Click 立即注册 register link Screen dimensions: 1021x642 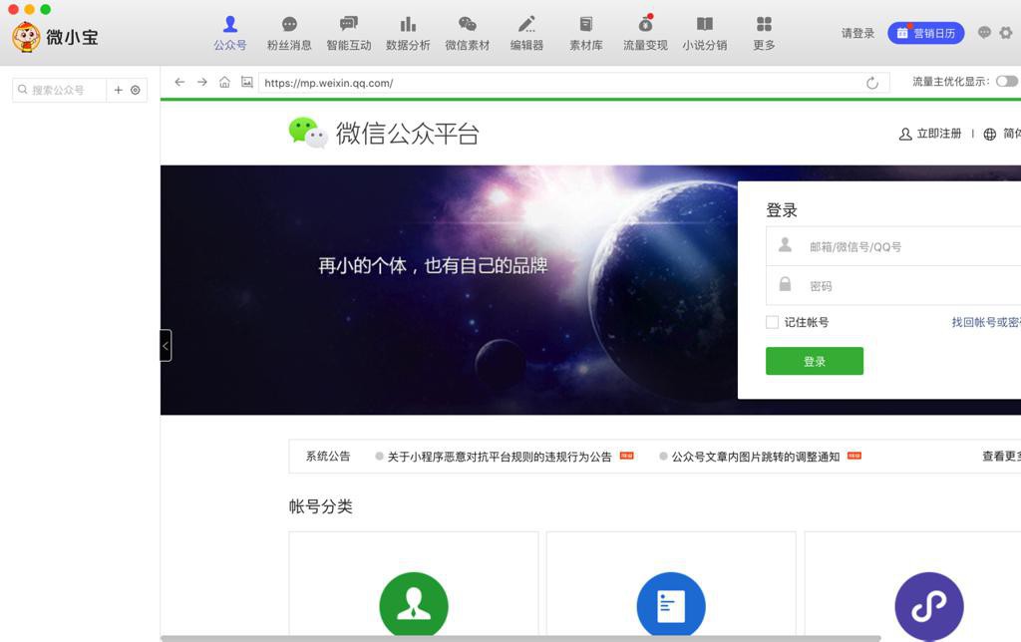click(930, 134)
